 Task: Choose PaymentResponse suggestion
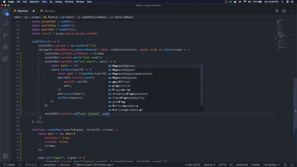[x=154, y=78]
